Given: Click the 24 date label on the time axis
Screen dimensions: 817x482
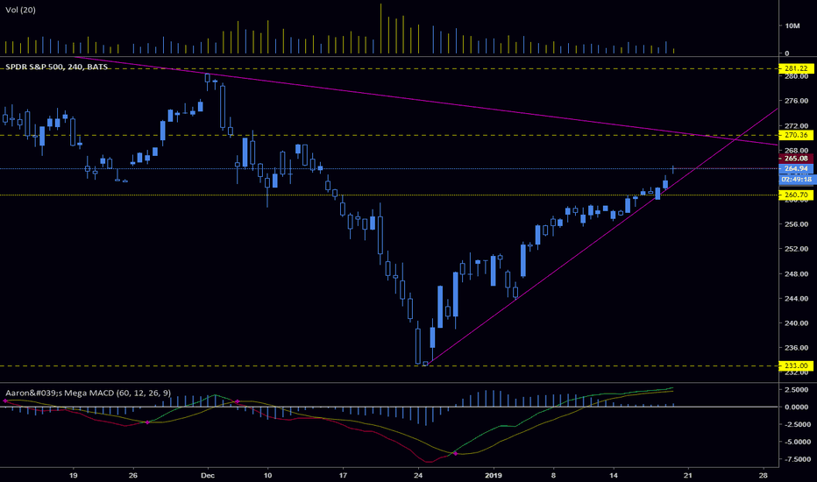Looking at the screenshot, I should click(x=418, y=475).
